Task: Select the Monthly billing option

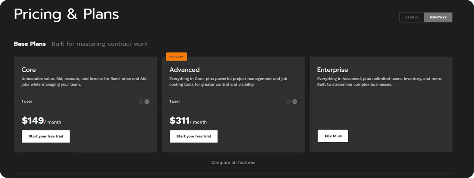Action: click(x=438, y=17)
